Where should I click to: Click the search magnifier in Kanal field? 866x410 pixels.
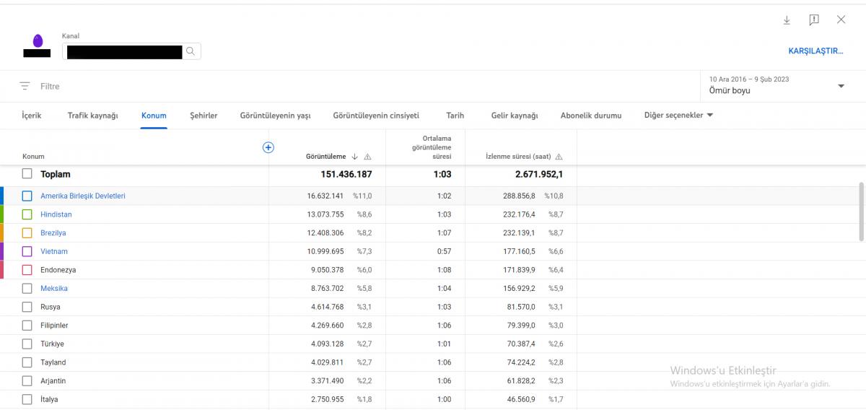click(191, 51)
